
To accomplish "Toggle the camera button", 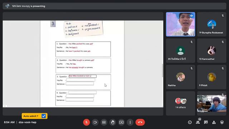I will [x=95, y=122].
